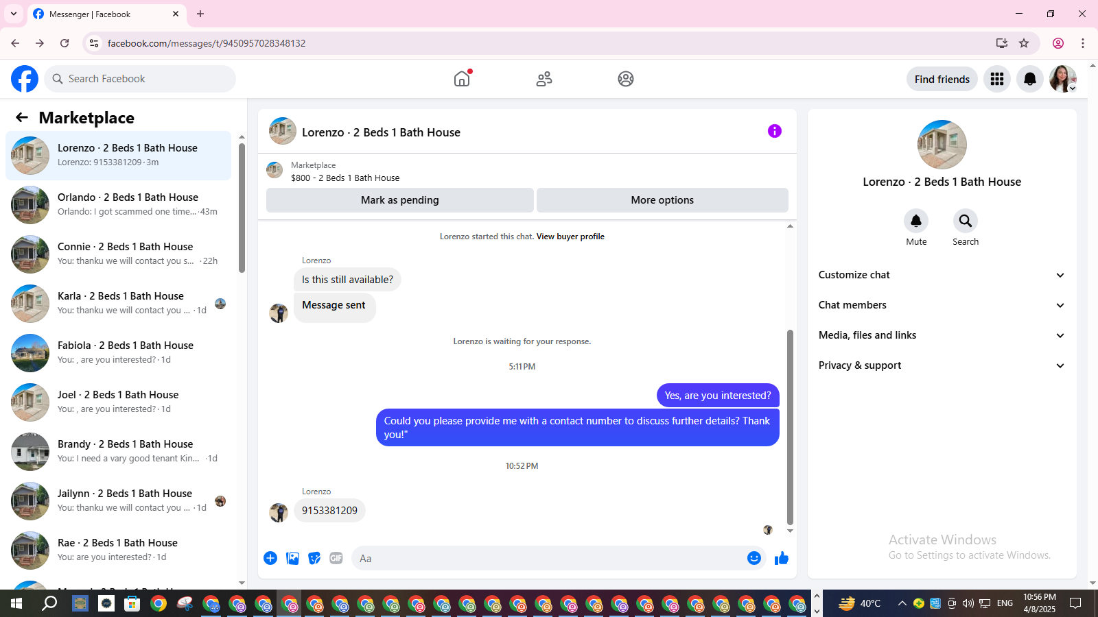Select the Messenger | Facebook browser tab
This screenshot has height=617, width=1098.
(x=106, y=14)
